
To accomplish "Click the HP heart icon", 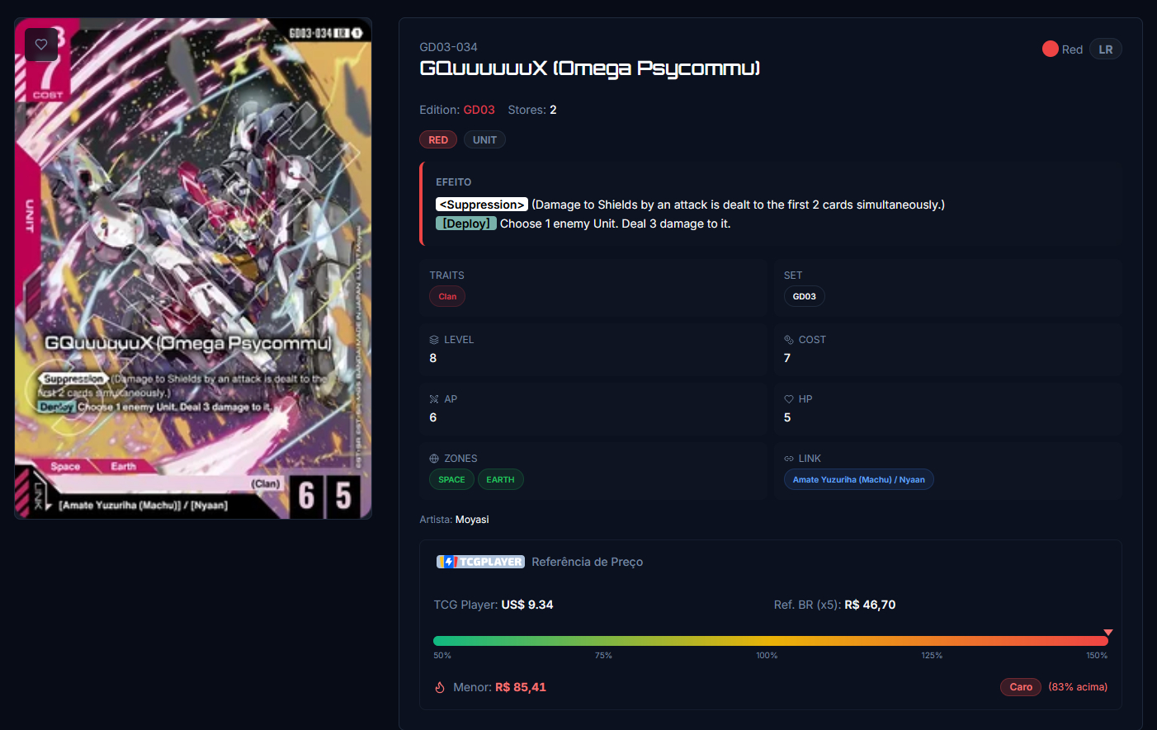I will coord(789,399).
